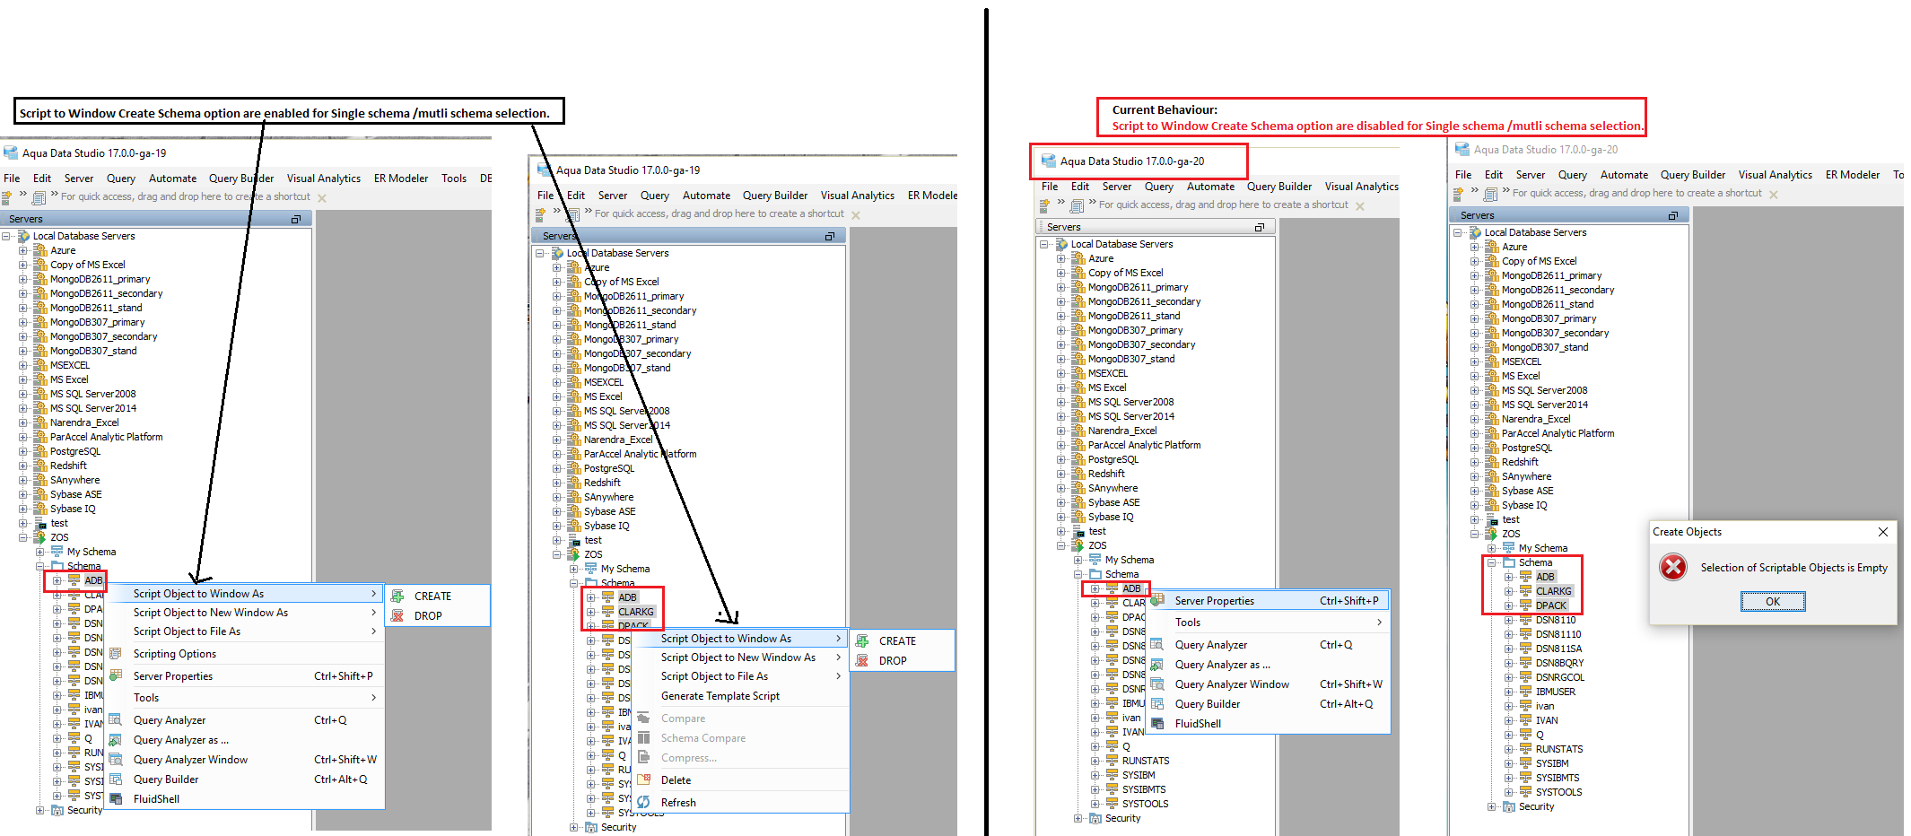
Task: Expand Azure node in leftmost window tree
Action: point(23,250)
